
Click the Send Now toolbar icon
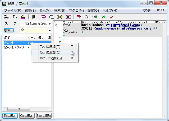point(15,17)
